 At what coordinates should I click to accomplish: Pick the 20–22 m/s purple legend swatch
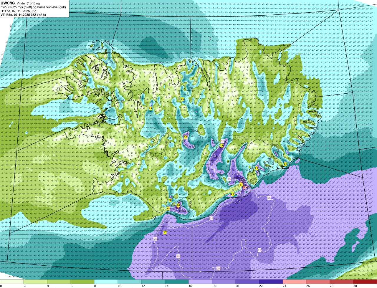(247, 282)
